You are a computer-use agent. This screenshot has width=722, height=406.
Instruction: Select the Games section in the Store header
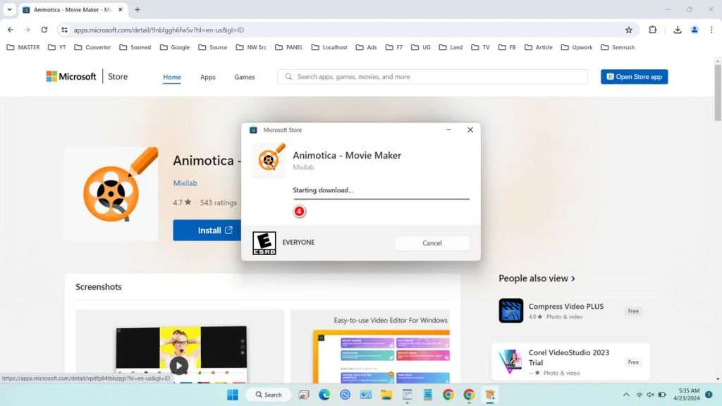pyautogui.click(x=244, y=77)
